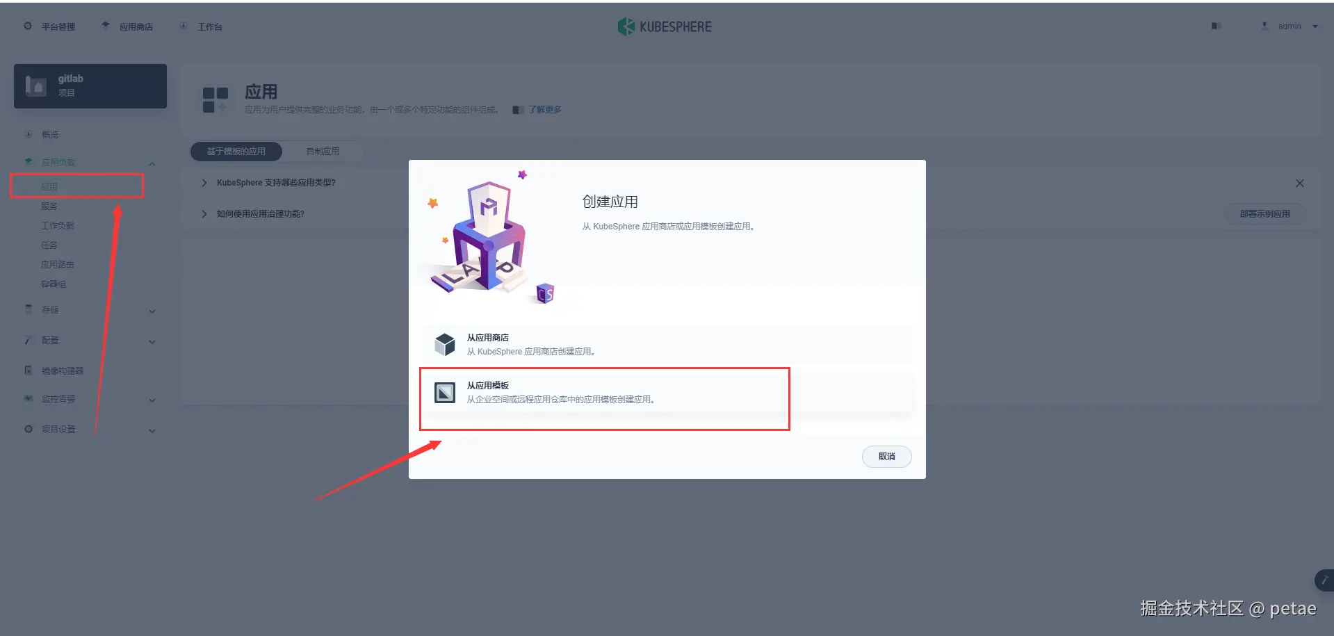Expand the 监控告警 section chevron

(x=152, y=400)
